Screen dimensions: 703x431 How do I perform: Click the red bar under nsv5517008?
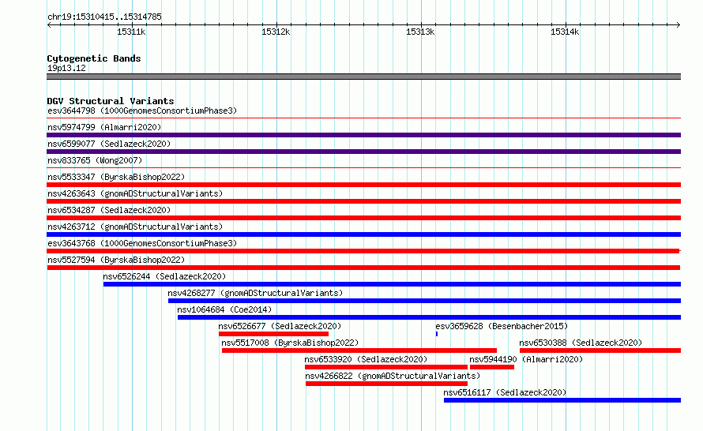[359, 350]
